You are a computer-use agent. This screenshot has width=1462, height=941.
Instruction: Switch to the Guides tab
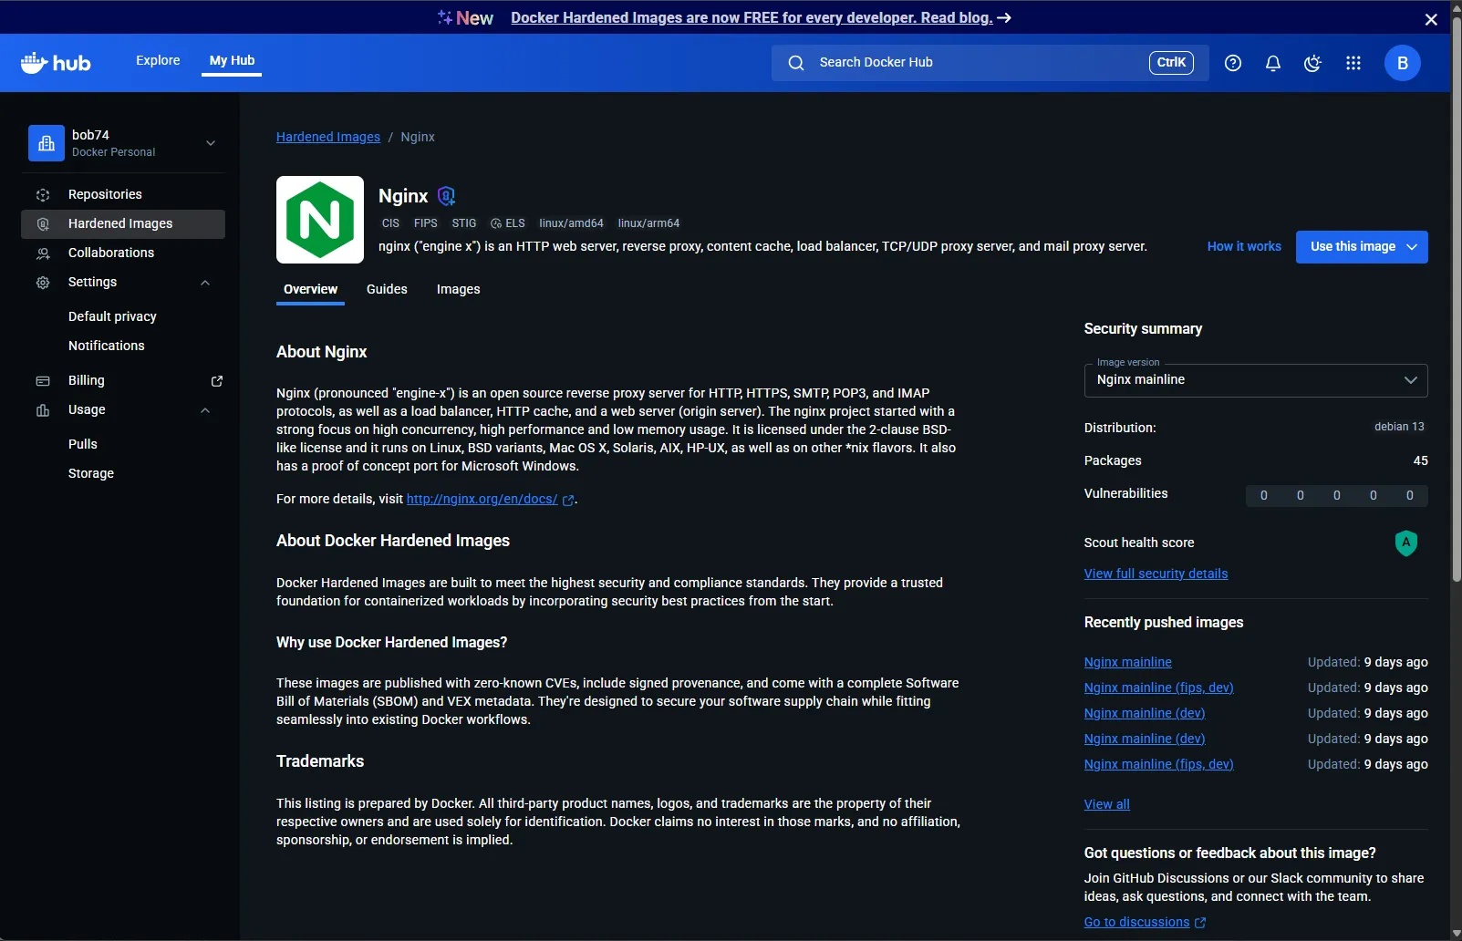pos(386,289)
